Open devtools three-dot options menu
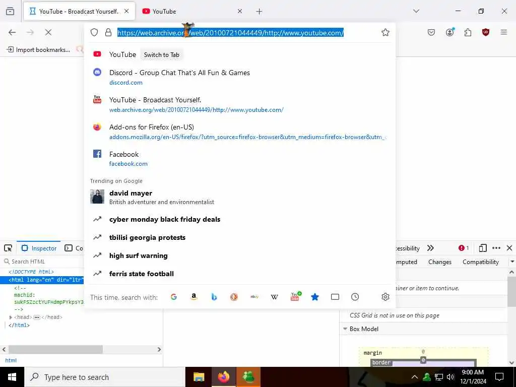The image size is (516, 387). (496, 248)
